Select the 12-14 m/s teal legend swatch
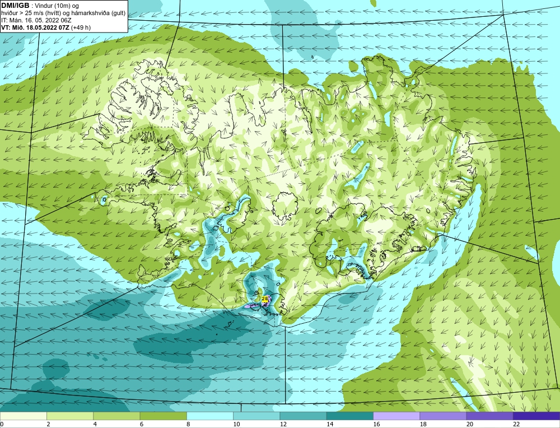 tap(303, 416)
